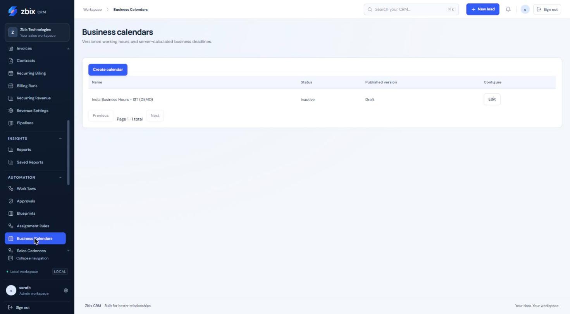Click the Revenue Settings gear icon
570x314 pixels.
coord(11,111)
